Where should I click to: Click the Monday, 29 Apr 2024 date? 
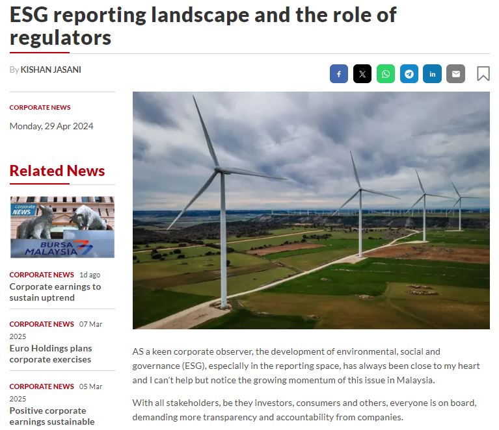click(x=51, y=126)
